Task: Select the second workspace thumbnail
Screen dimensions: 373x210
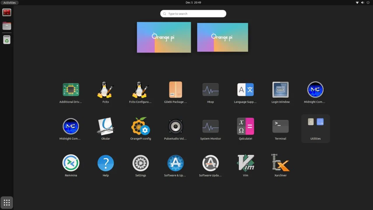Action: 222,37
